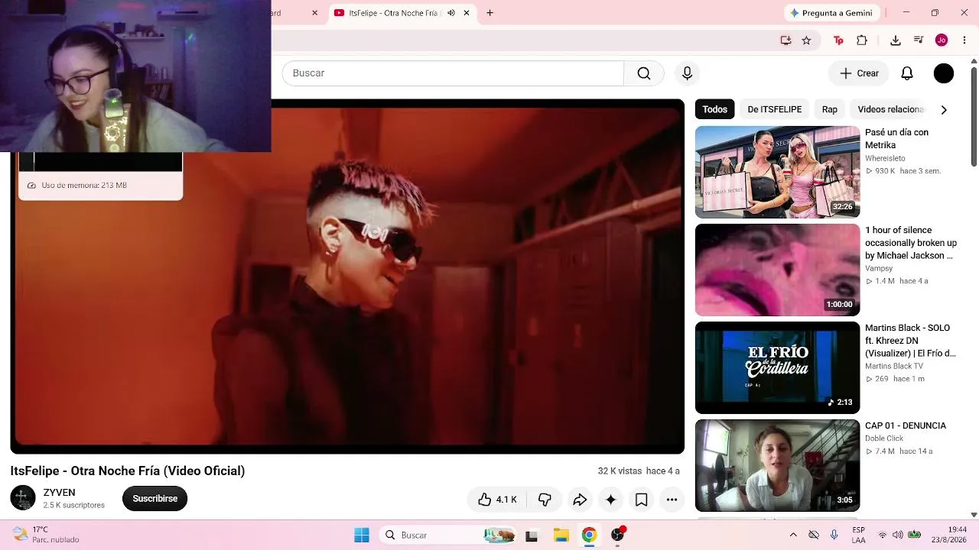
Task: Click the YouTube search magnifier button
Action: [x=644, y=73]
